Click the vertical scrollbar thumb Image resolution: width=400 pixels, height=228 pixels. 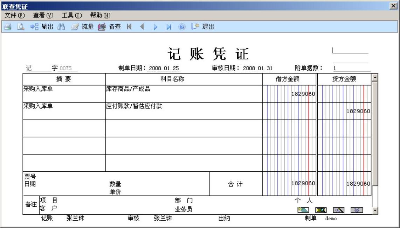pyautogui.click(x=375, y=133)
